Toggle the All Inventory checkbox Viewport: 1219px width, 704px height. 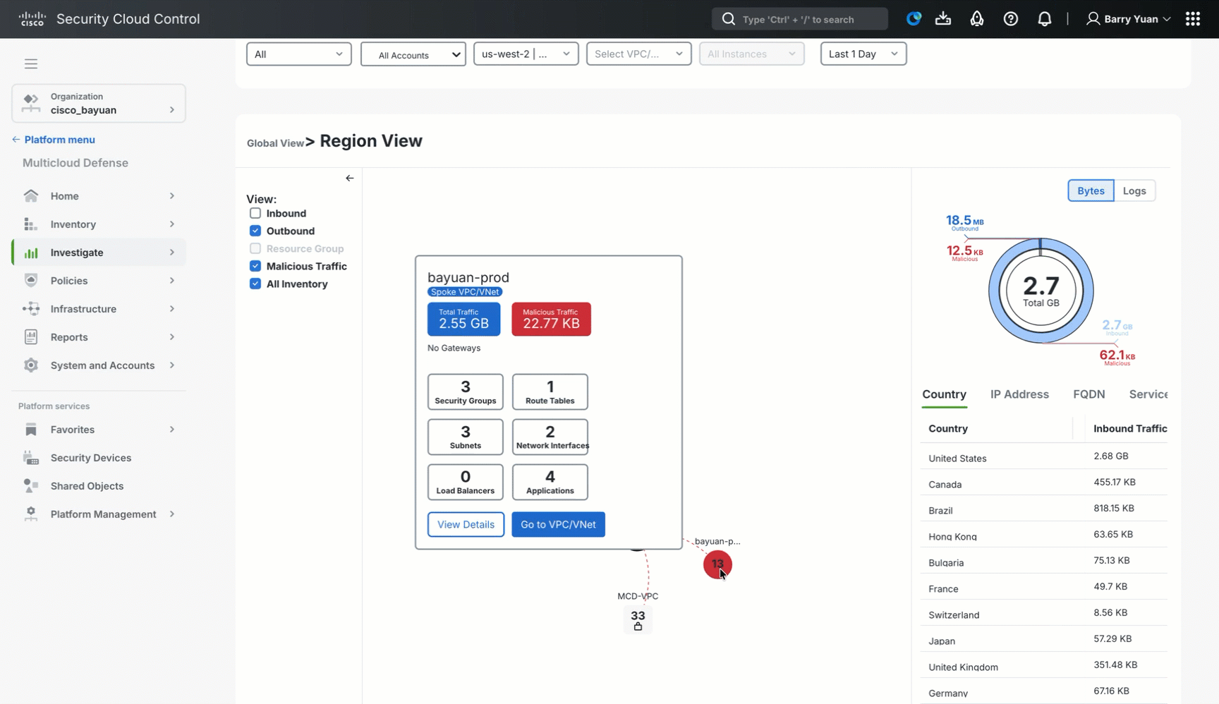coord(255,284)
